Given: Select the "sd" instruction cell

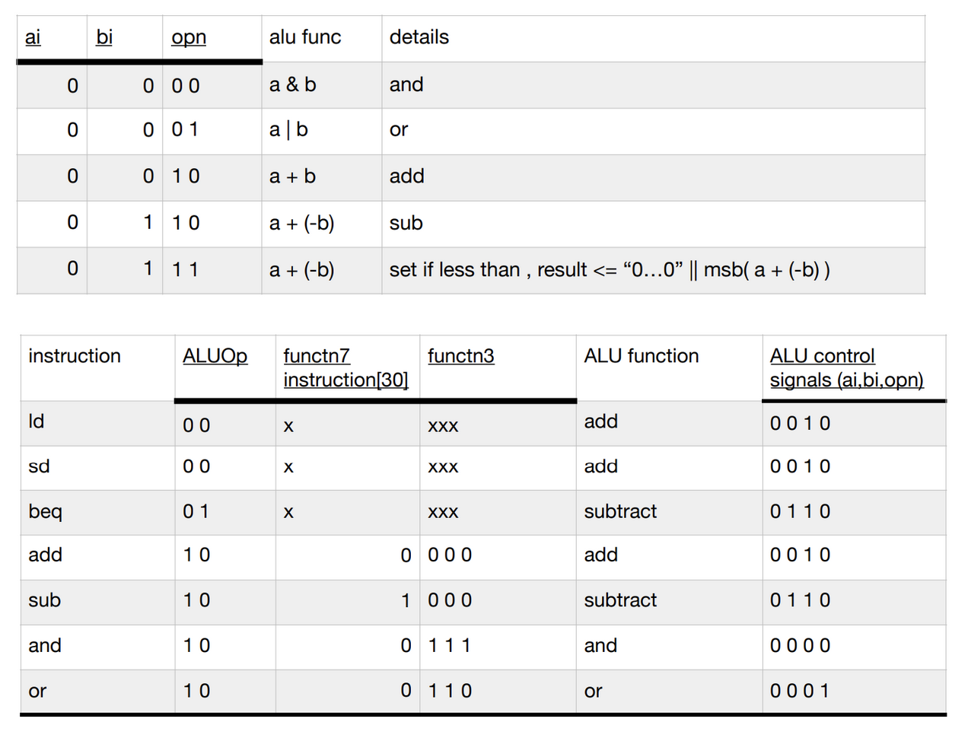Looking at the screenshot, I should [39, 466].
